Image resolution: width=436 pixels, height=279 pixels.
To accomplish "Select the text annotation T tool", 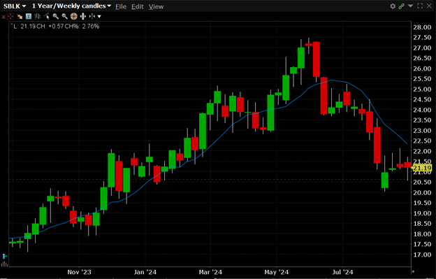I will pos(29,16).
